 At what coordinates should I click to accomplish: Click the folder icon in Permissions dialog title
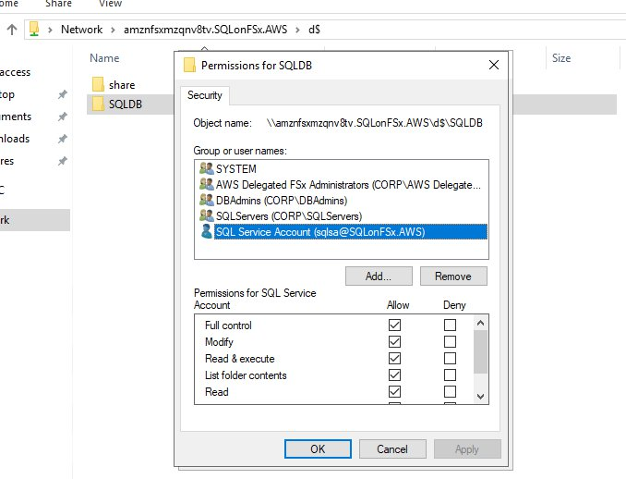(x=189, y=65)
